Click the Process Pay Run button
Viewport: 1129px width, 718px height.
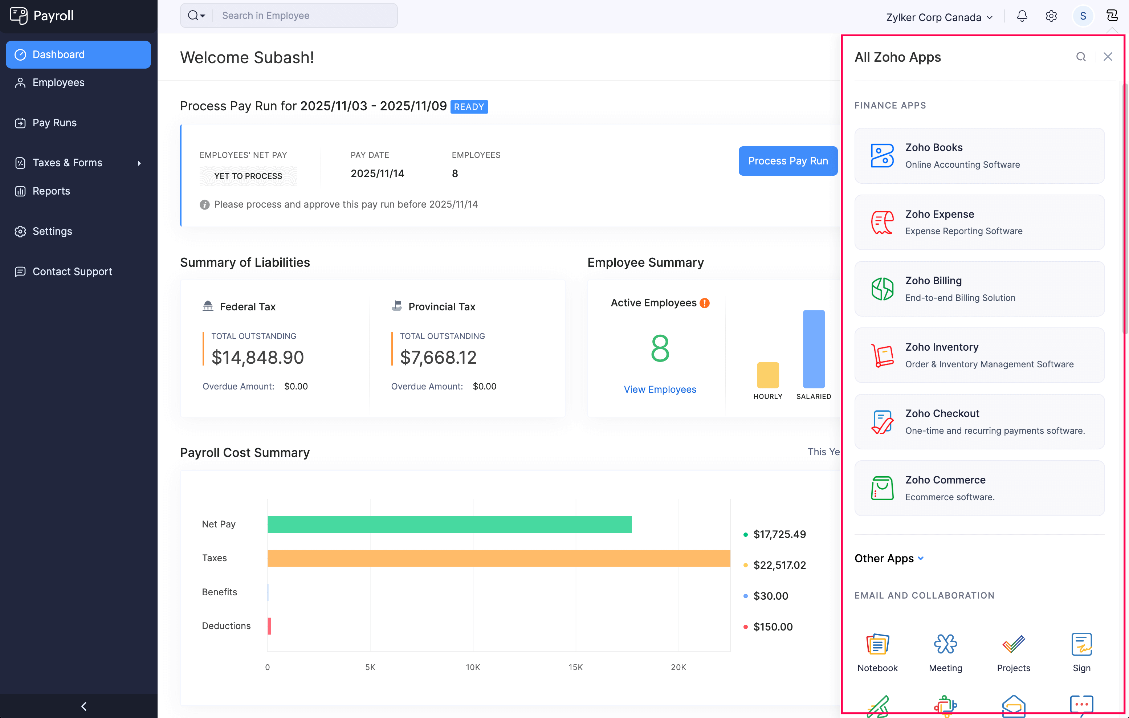[x=788, y=161]
